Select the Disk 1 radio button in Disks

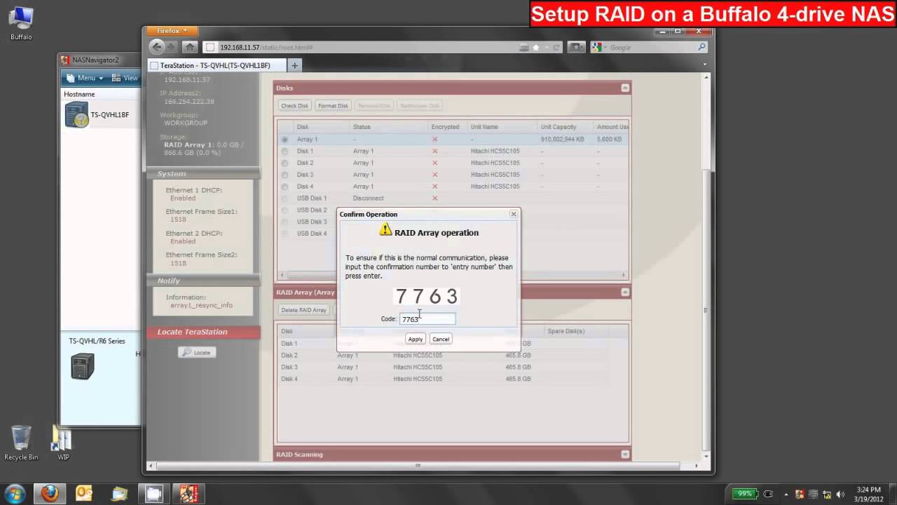pos(285,151)
